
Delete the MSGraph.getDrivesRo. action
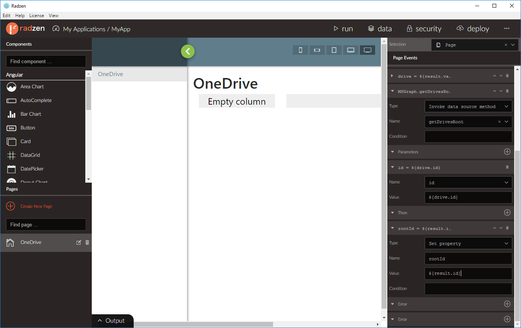pos(507,91)
